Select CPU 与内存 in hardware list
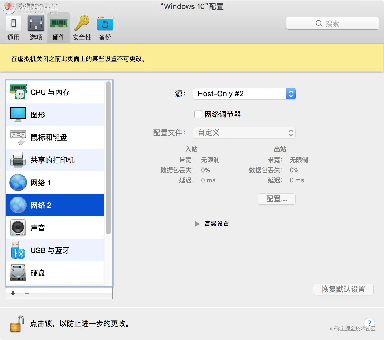Image resolution: width=384 pixels, height=340 pixels. click(55, 92)
